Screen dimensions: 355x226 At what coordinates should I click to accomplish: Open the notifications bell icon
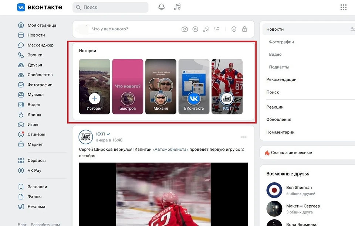(x=161, y=7)
